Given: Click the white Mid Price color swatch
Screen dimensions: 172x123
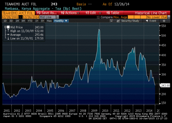Looking at the screenshot, I should click(x=8, y=27).
